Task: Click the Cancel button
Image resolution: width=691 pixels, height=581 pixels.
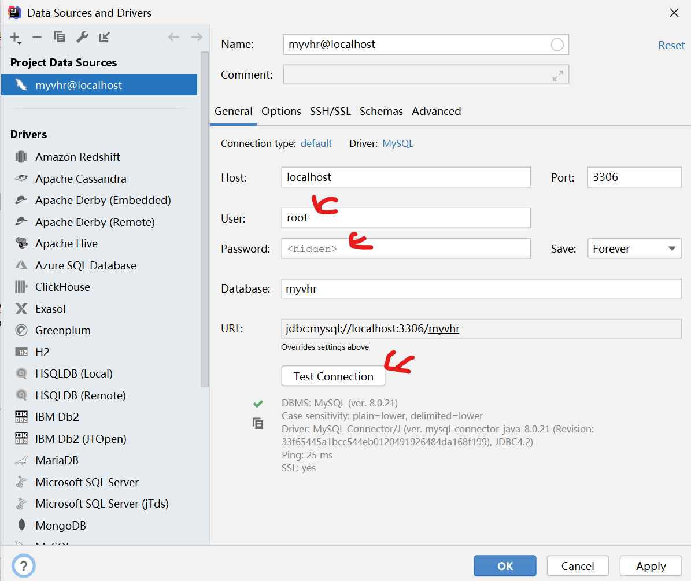Action: [x=578, y=566]
